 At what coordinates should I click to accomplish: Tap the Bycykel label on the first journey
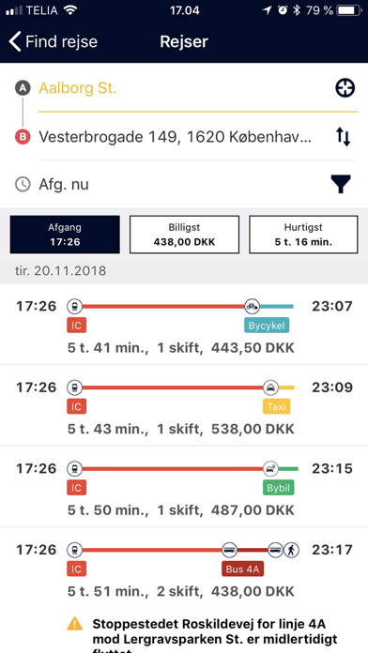[x=267, y=326]
